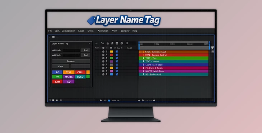262x133 pixels.
Task: Click the speech bubble column header icon
Action: [103, 48]
